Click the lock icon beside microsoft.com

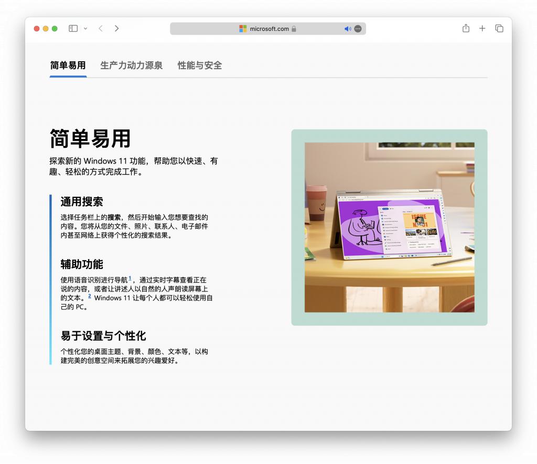[x=294, y=29]
